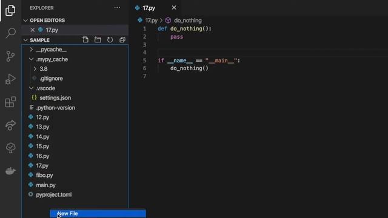
Task: Click the 'pass' keyword on line 2
Action: point(176,37)
